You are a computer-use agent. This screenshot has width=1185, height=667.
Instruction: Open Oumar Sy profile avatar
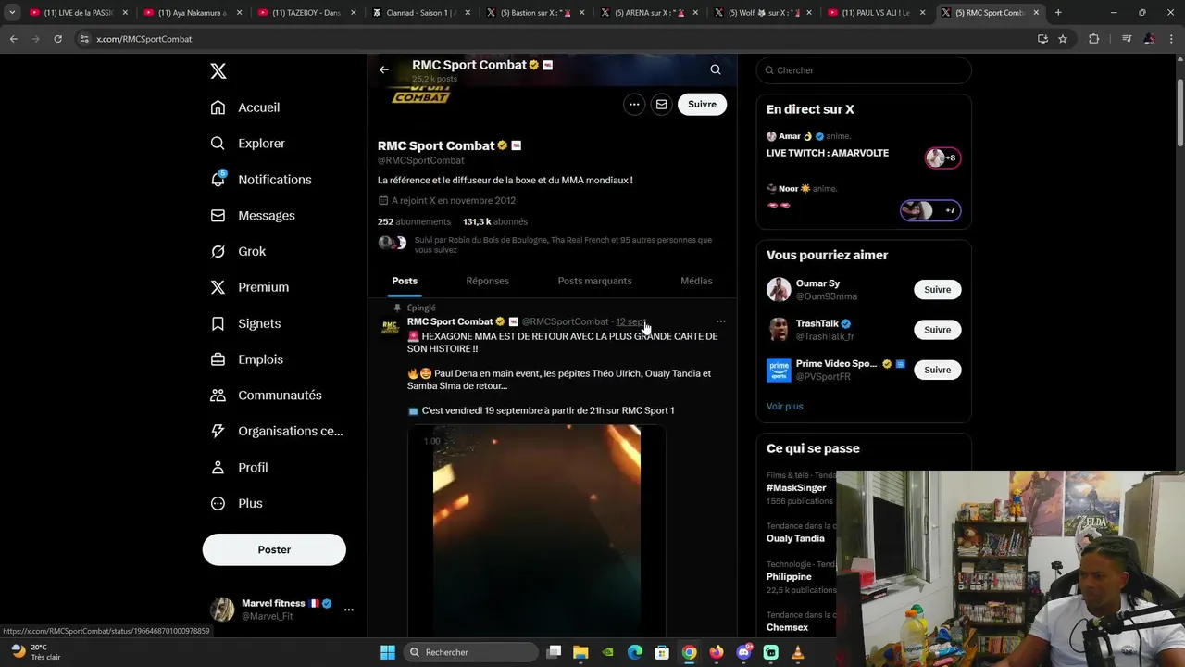(779, 290)
